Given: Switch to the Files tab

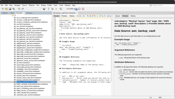Looking at the screenshot, I should (12, 13).
